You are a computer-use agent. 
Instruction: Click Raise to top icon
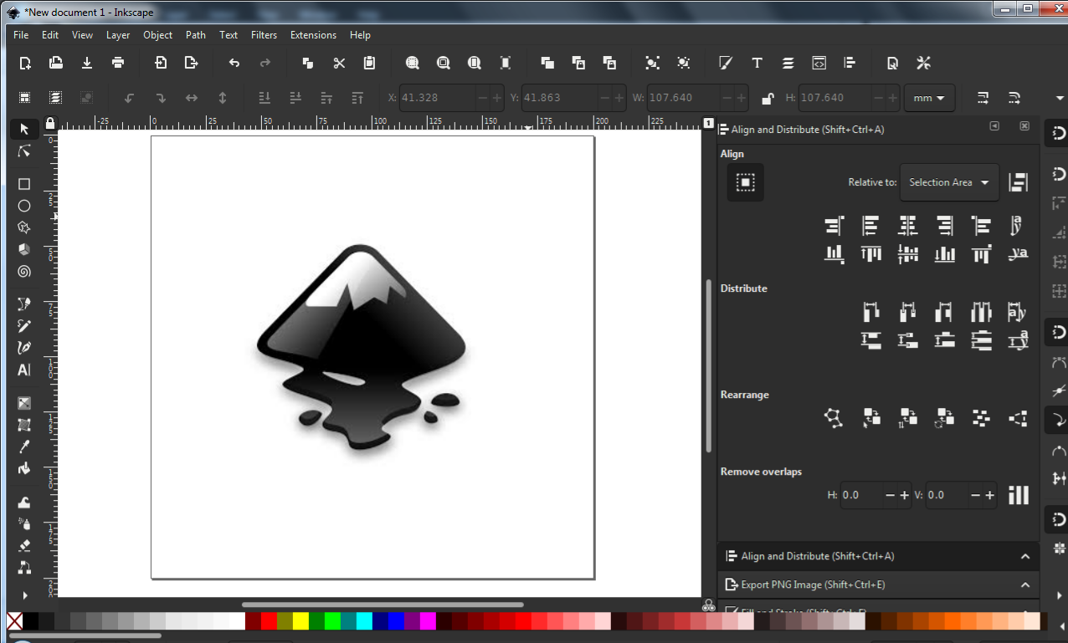click(358, 98)
